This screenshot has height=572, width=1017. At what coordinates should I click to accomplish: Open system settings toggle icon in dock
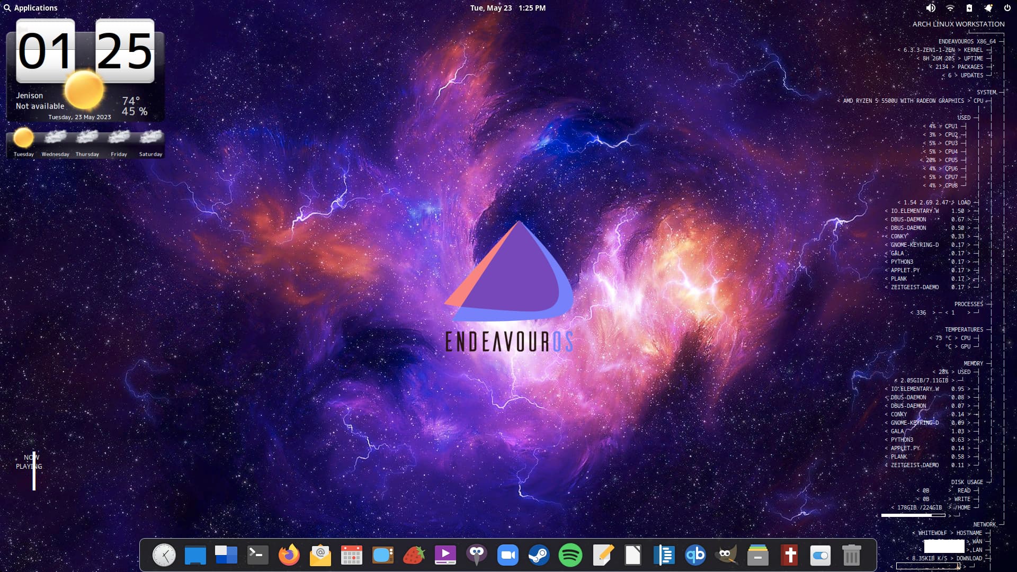click(x=820, y=555)
